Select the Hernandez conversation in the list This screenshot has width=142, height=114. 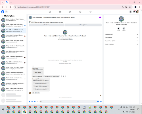[x=13, y=36]
